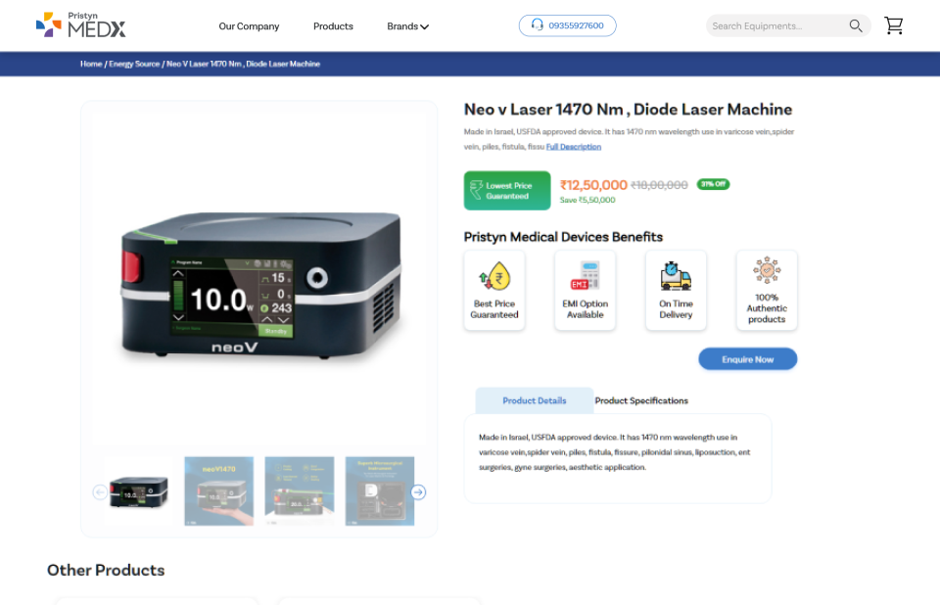Select the Product Details tab

(534, 400)
